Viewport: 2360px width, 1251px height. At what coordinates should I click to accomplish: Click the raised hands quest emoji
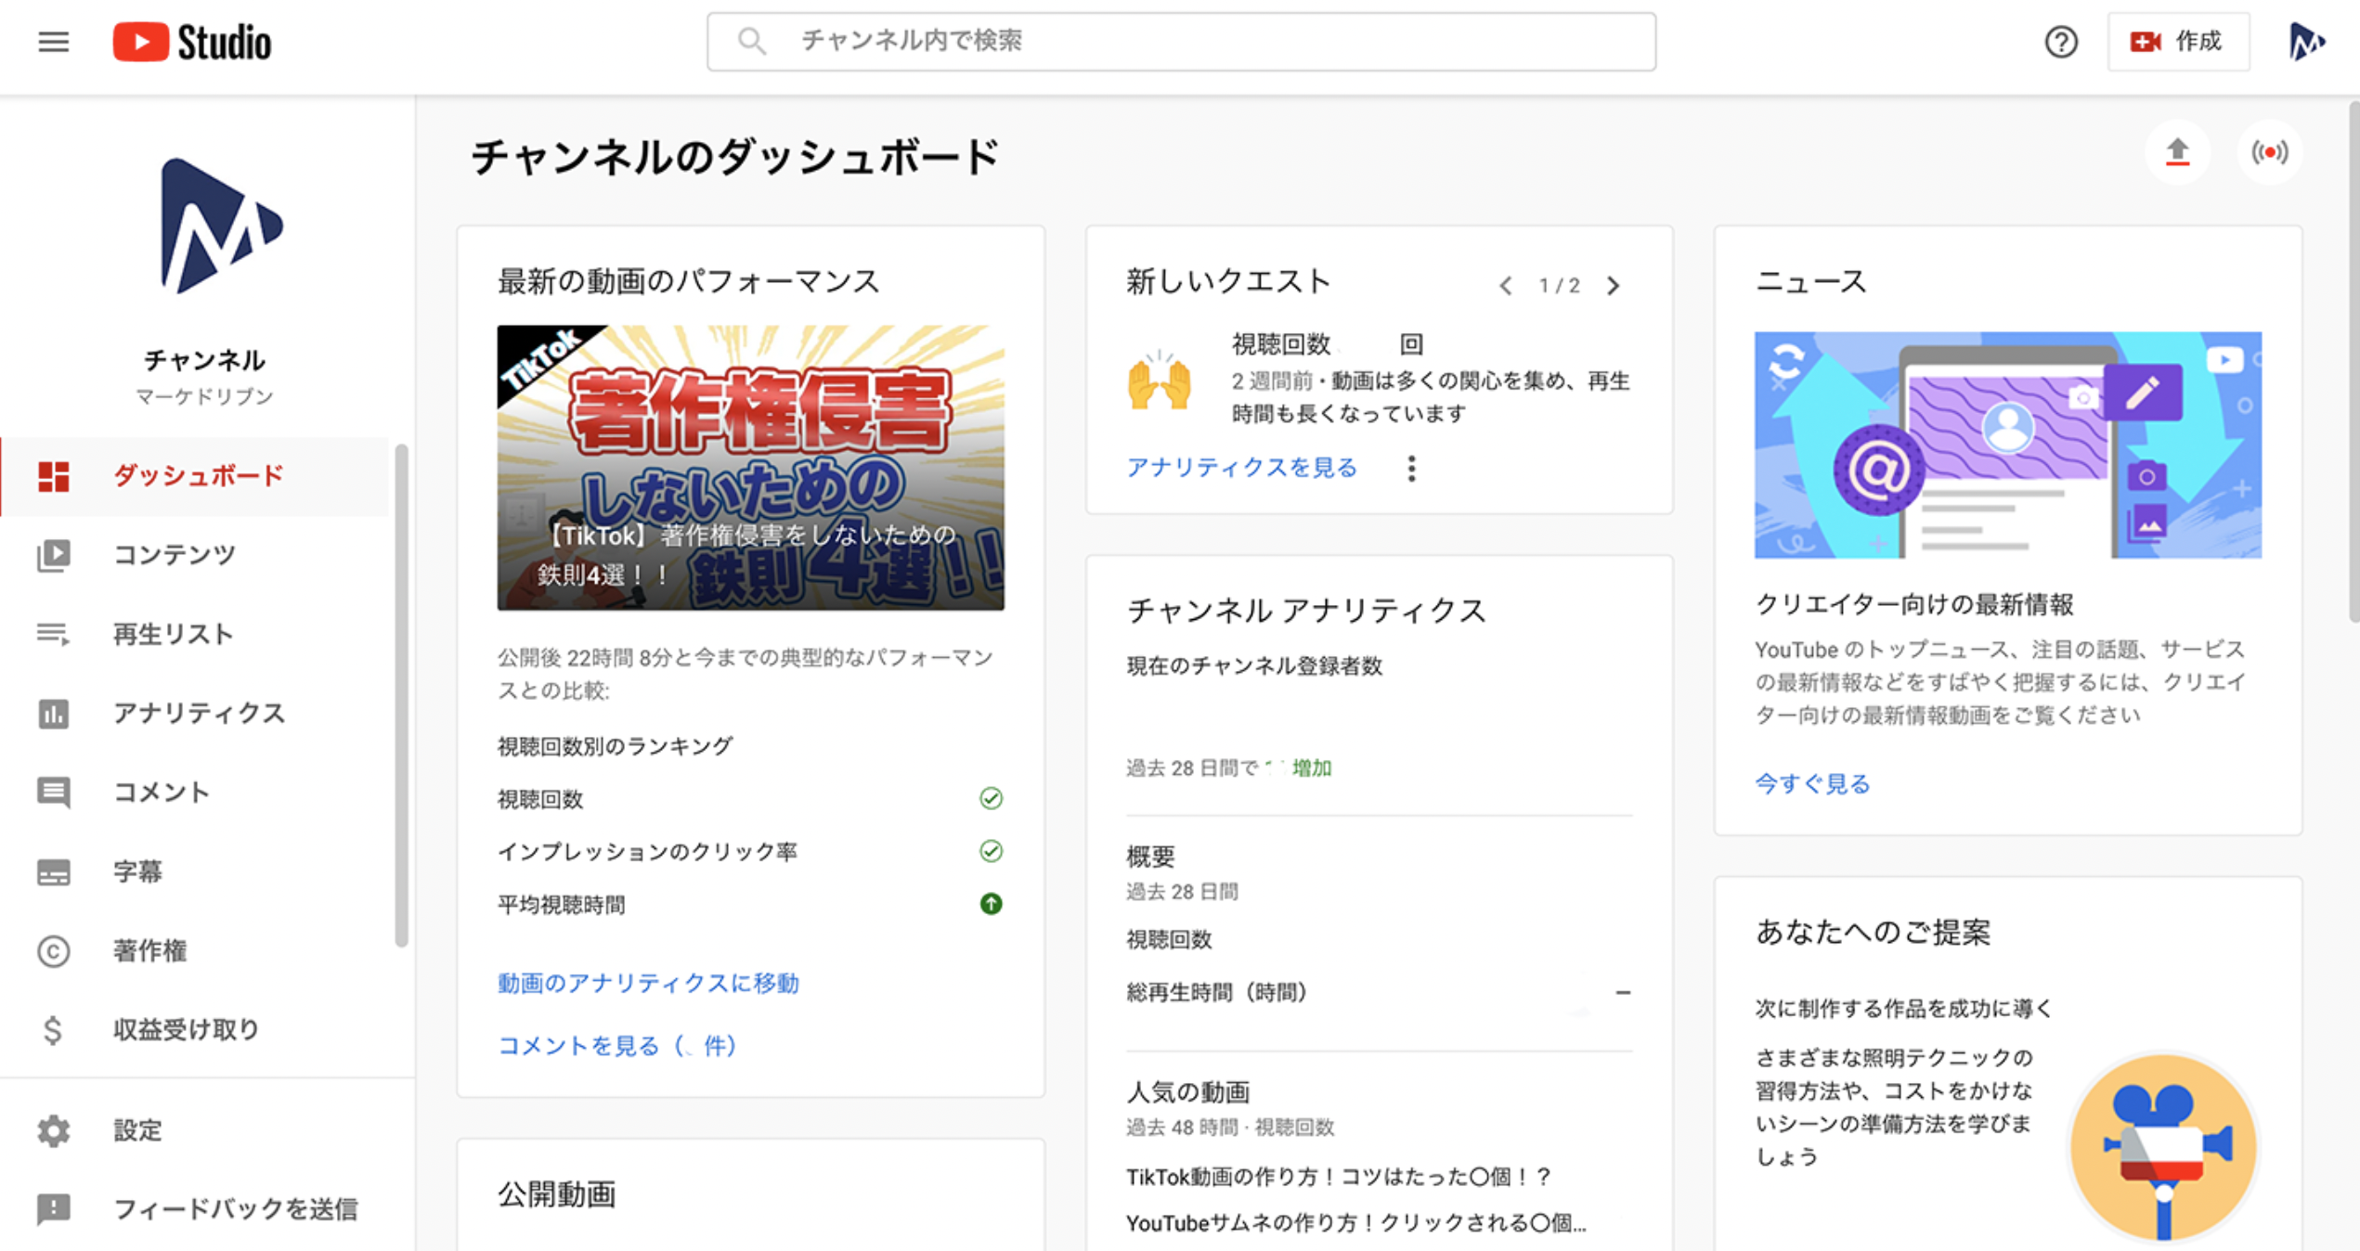(1159, 380)
